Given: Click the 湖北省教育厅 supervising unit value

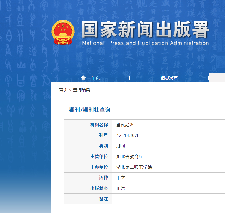Looking at the screenshot, I should point(129,156).
